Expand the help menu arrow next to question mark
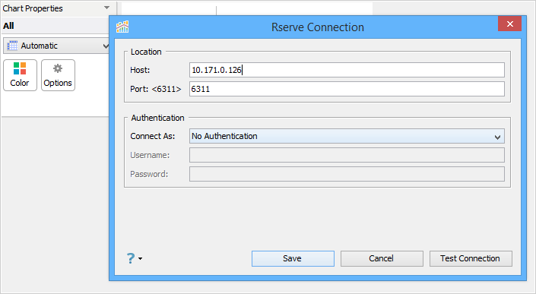This screenshot has width=536, height=294. (140, 259)
